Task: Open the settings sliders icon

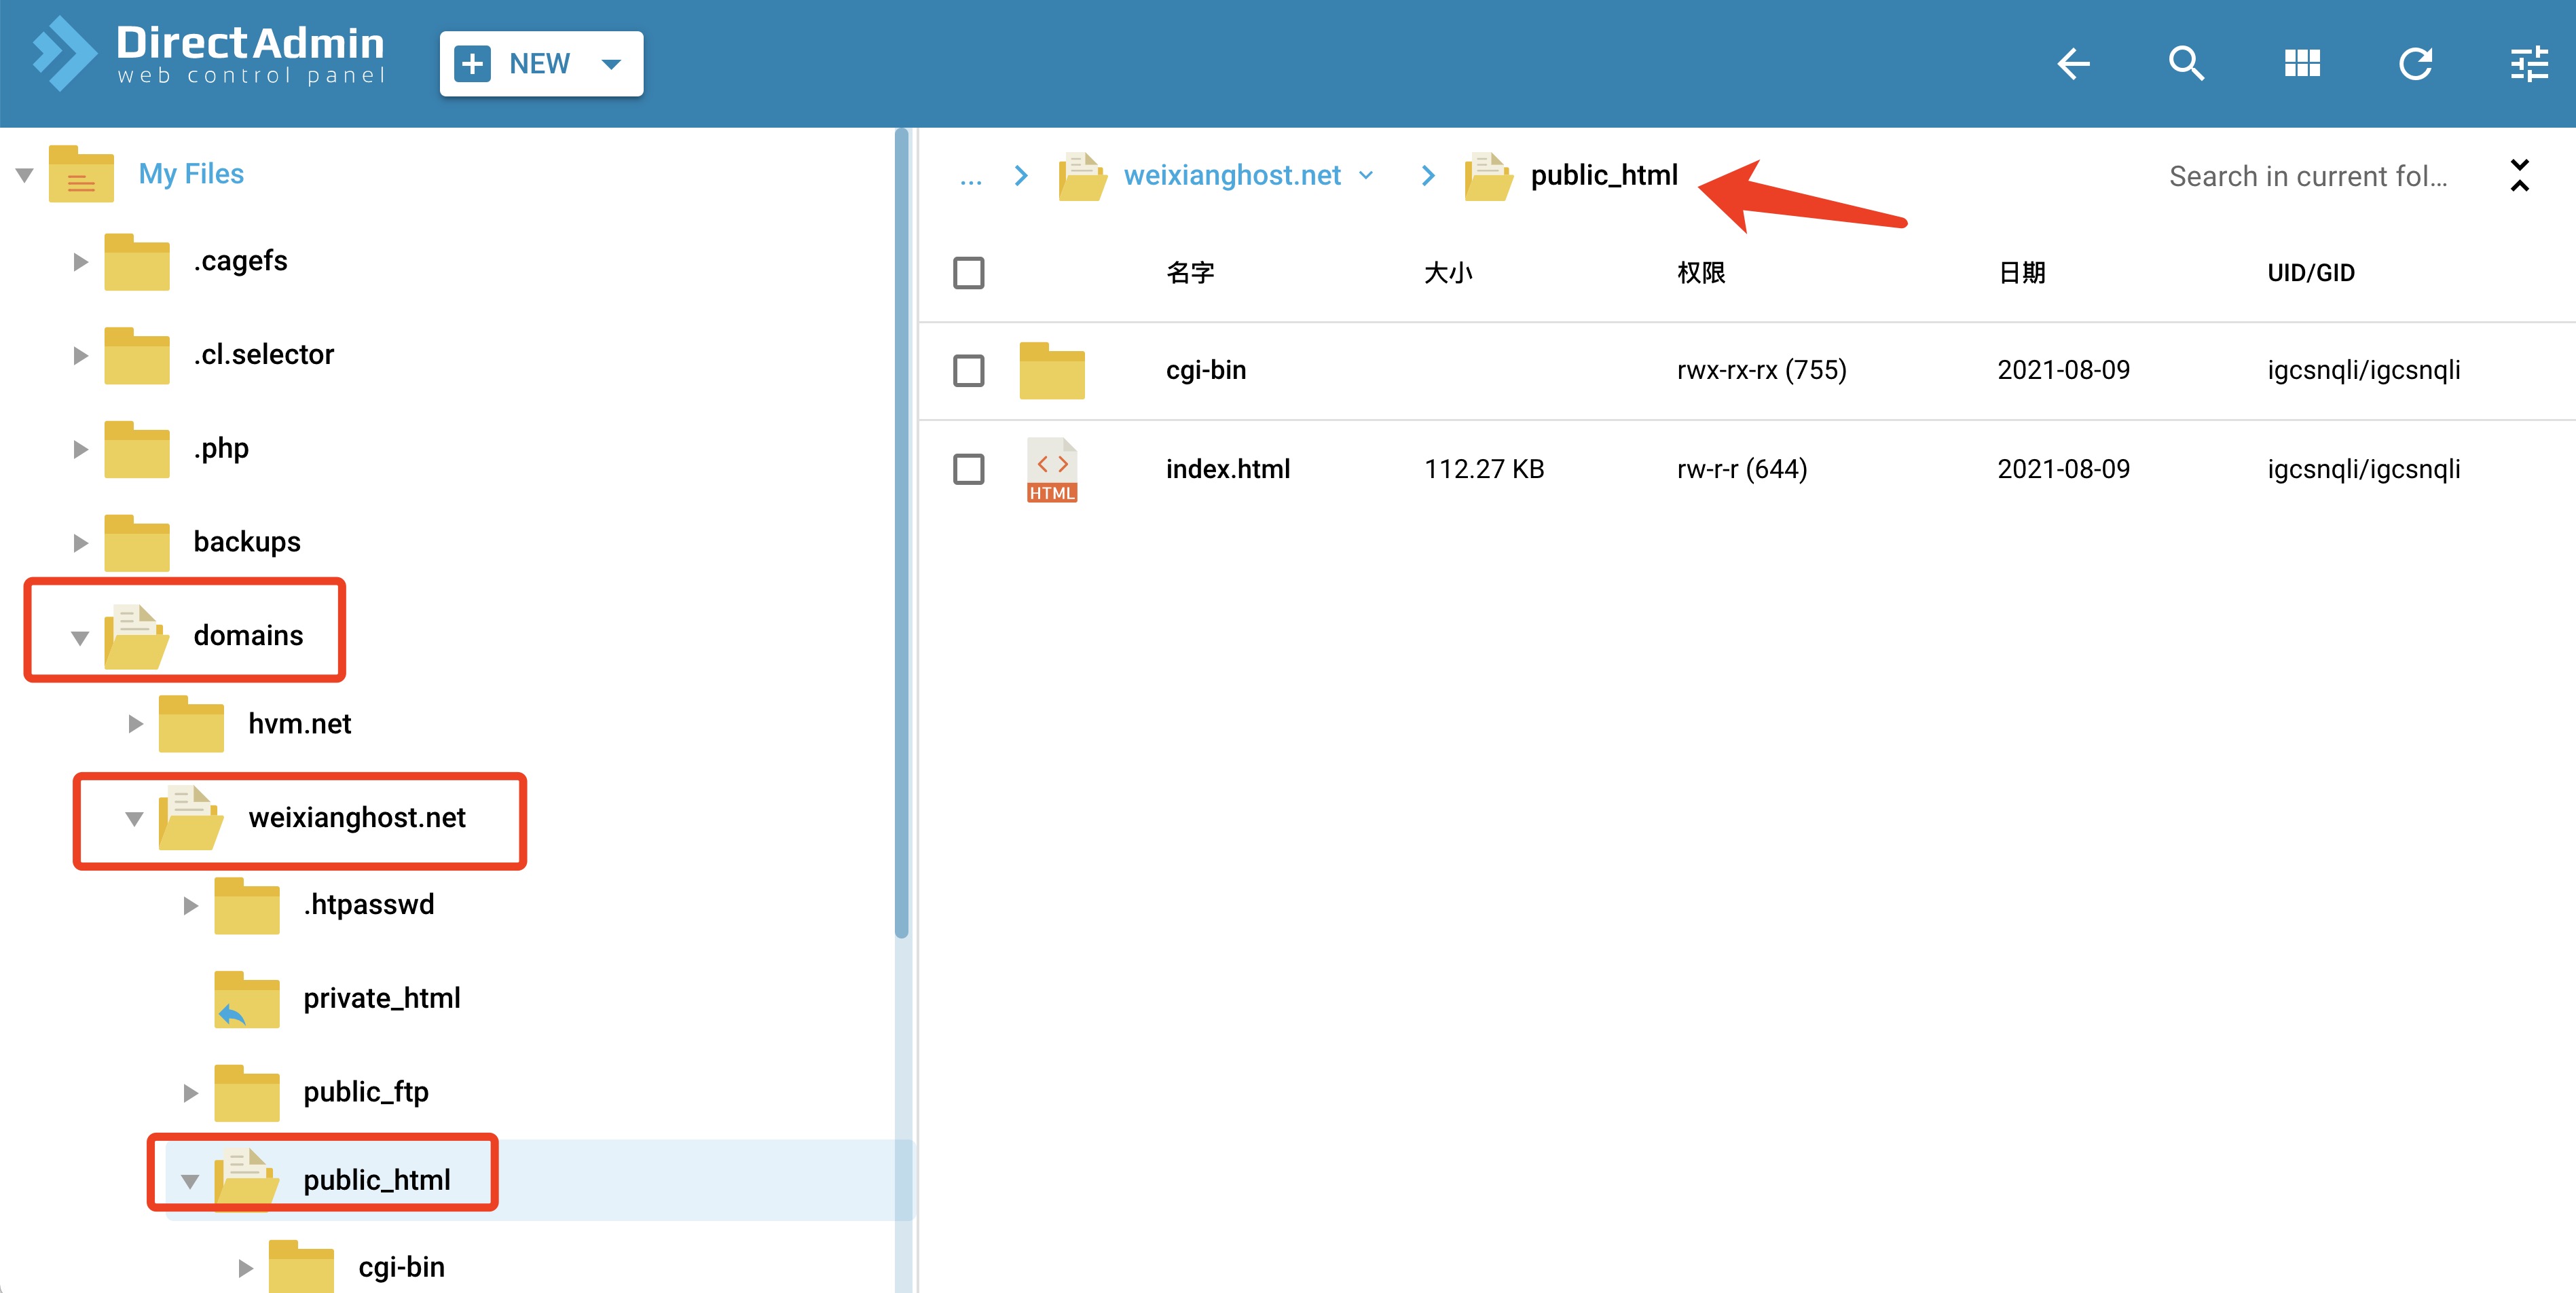Action: 2528,64
